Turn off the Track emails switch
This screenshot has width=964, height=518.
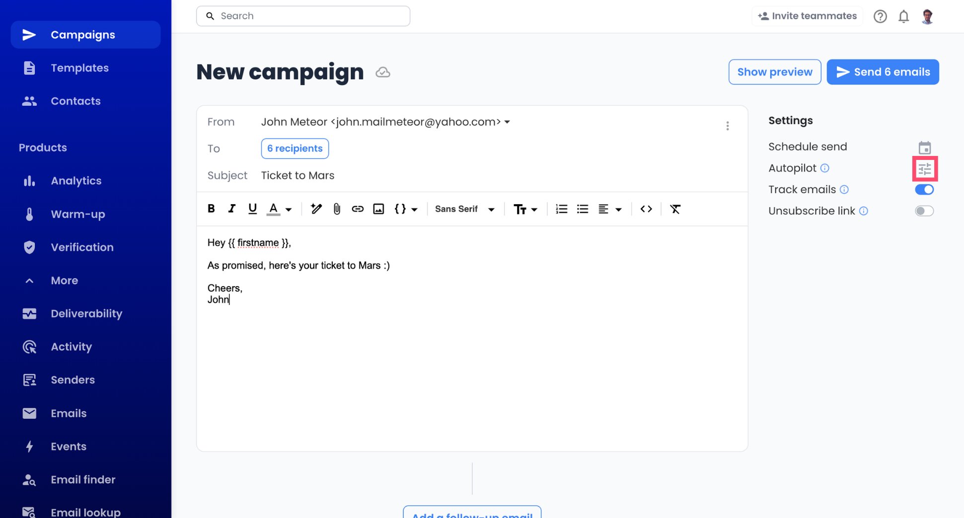pyautogui.click(x=924, y=190)
